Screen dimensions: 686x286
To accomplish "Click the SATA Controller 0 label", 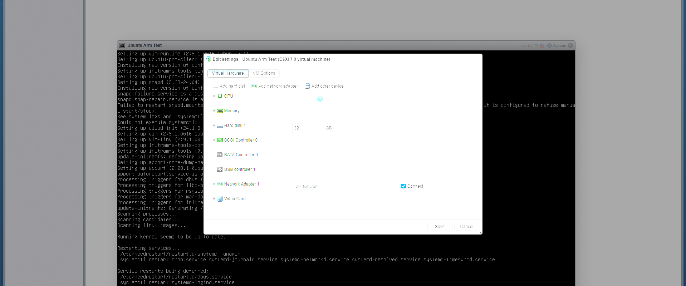I will click(x=241, y=155).
